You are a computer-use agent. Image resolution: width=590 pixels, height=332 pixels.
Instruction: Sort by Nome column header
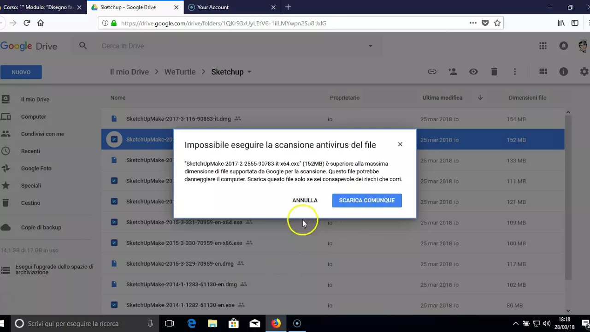point(118,98)
